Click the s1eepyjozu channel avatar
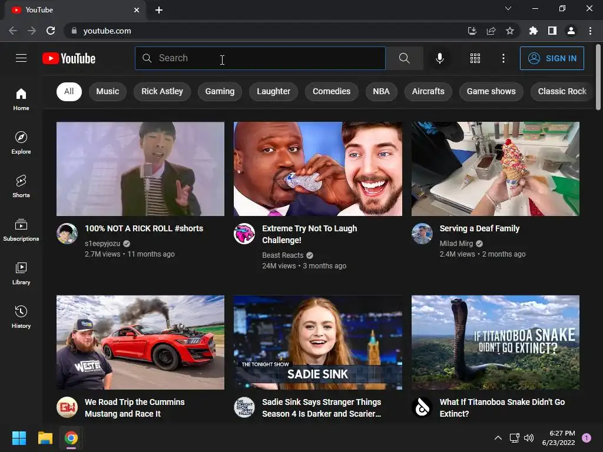 point(67,234)
